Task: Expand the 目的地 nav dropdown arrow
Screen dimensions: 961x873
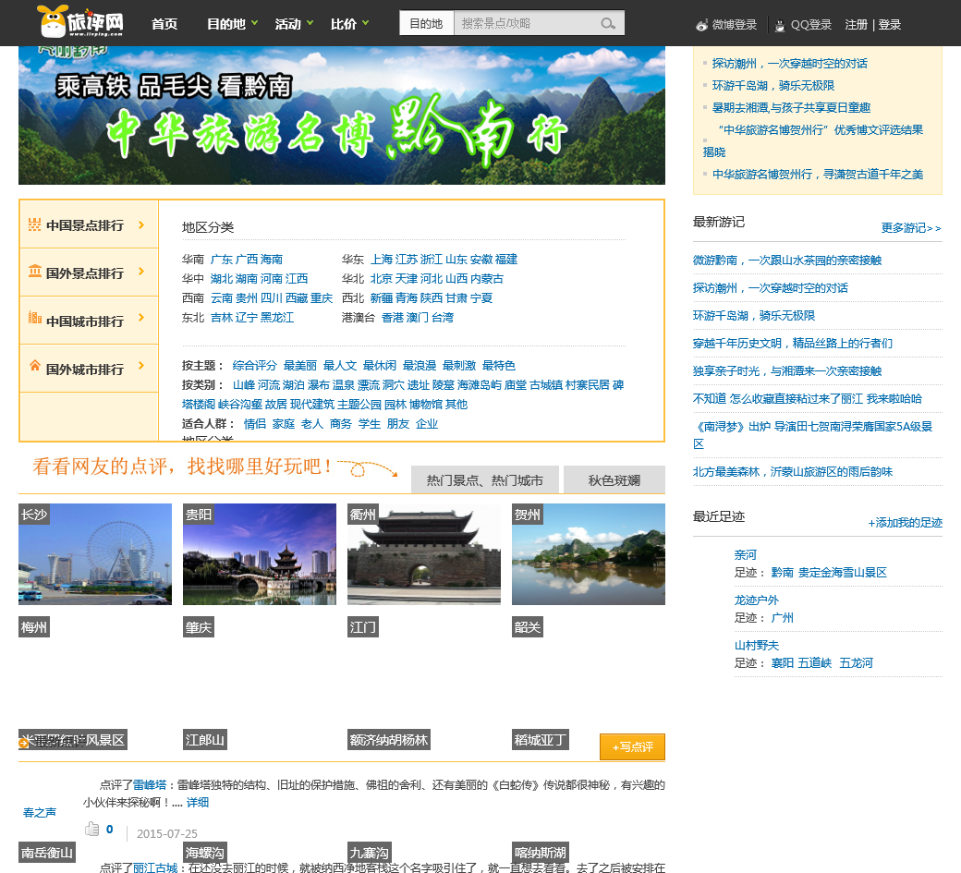Action: (x=254, y=23)
